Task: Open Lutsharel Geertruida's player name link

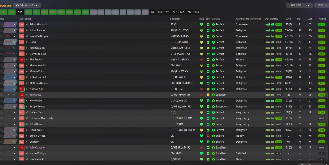Action: [41, 118]
